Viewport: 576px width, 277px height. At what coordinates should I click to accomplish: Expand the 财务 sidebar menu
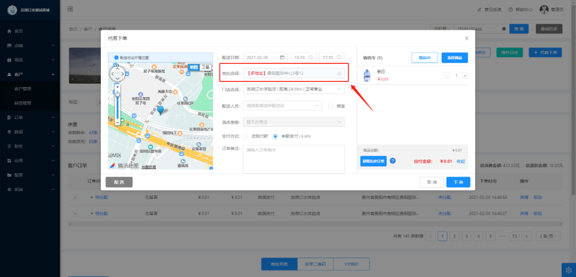[30, 146]
